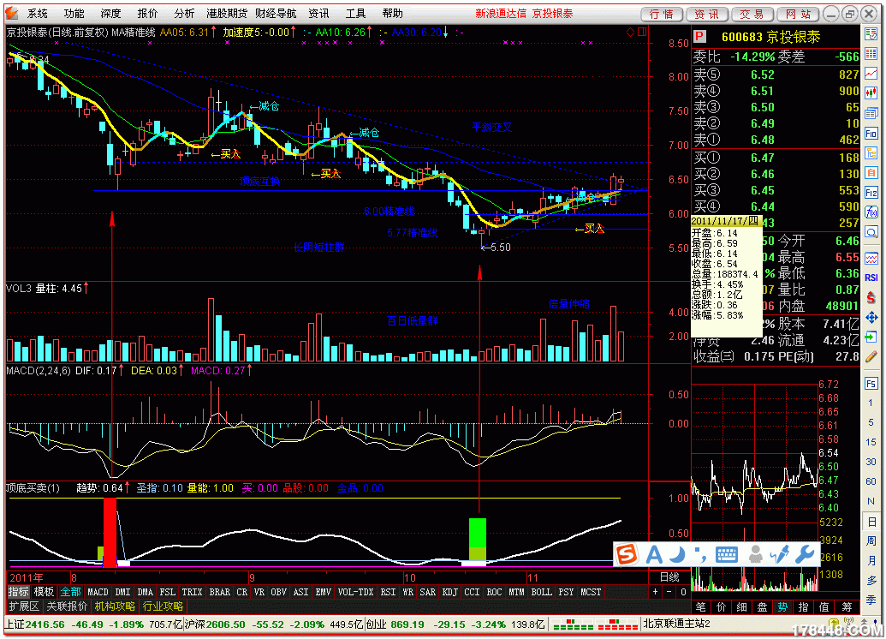
Task: Click the 机构攻略 link
Action: (x=115, y=606)
